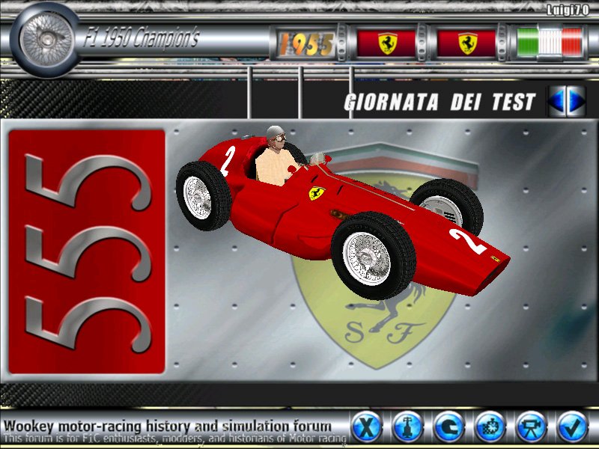599x449 pixels.
Task: Click the Giornata Dei Test label
Action: (x=440, y=102)
